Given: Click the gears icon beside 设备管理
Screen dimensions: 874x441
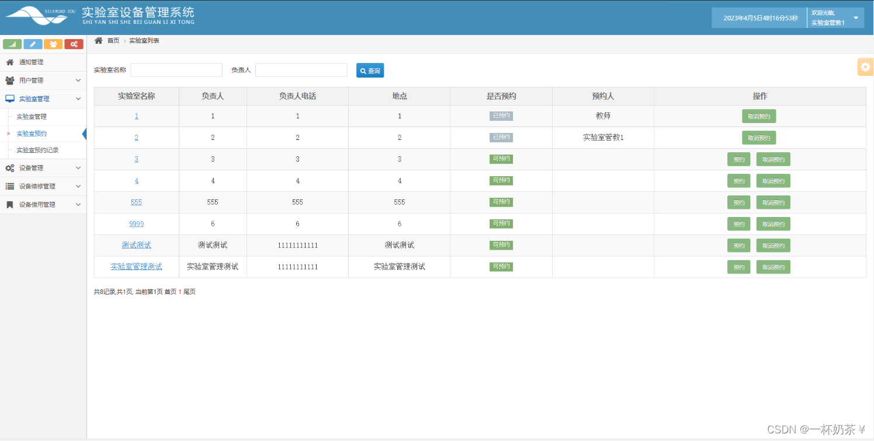Looking at the screenshot, I should coord(10,168).
